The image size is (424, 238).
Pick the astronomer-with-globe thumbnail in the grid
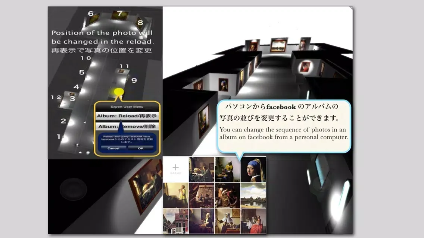click(202, 169)
